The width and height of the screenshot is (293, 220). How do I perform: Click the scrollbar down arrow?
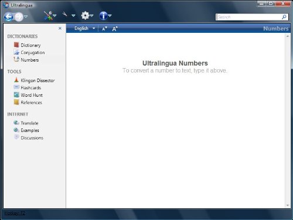(x=288, y=205)
